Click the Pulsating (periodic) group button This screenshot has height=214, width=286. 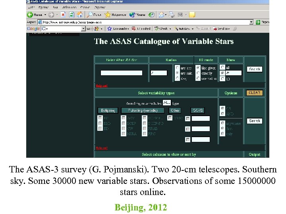coord(143,111)
